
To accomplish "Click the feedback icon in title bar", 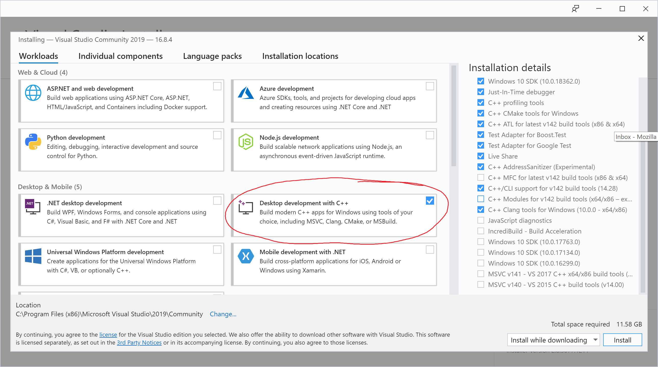I will [575, 9].
